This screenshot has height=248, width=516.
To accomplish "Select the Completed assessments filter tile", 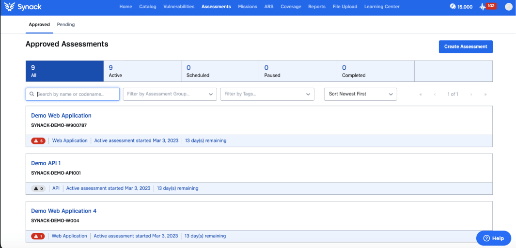I will point(375,71).
